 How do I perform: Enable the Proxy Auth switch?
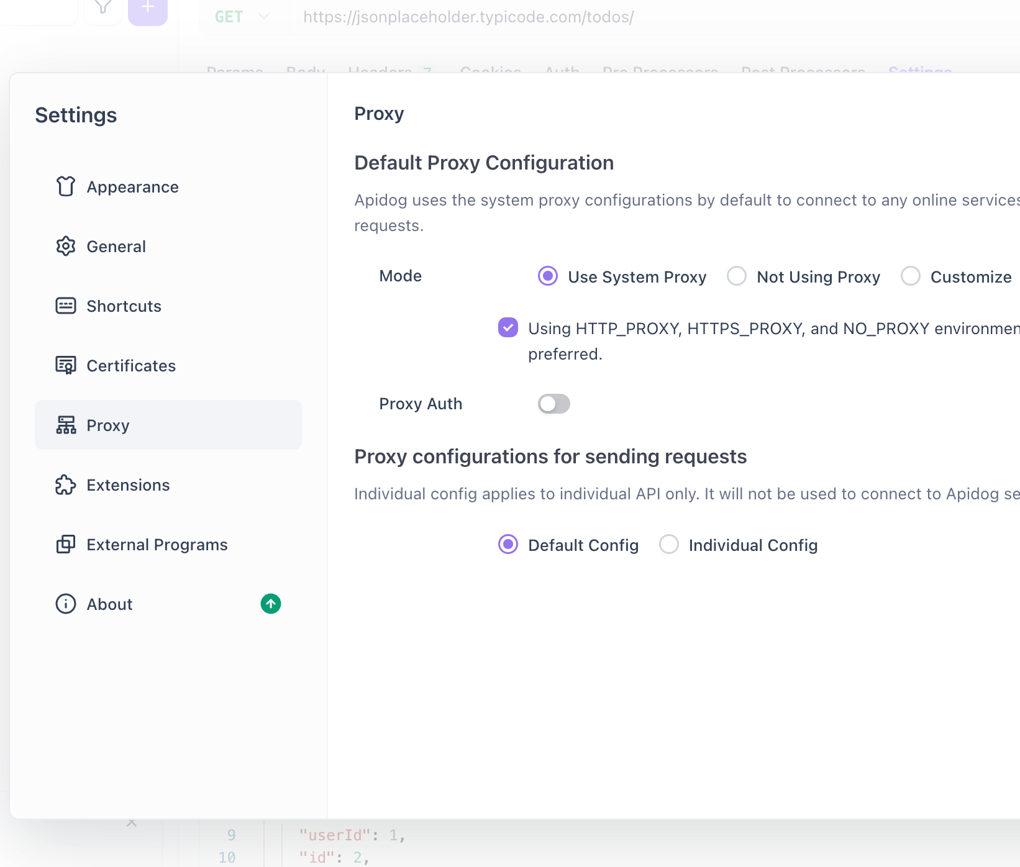(554, 404)
